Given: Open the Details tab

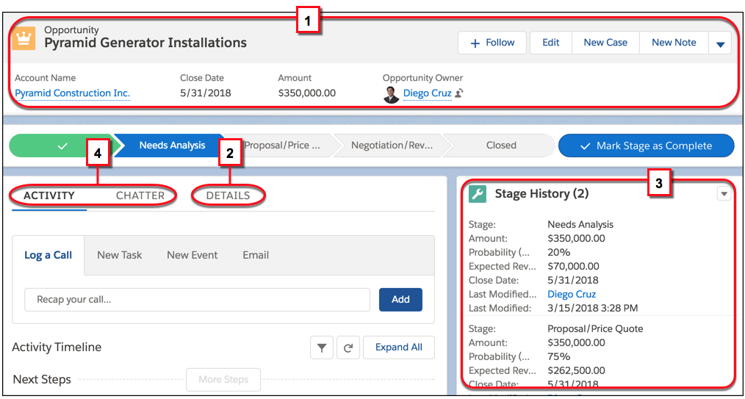Looking at the screenshot, I should 228,195.
